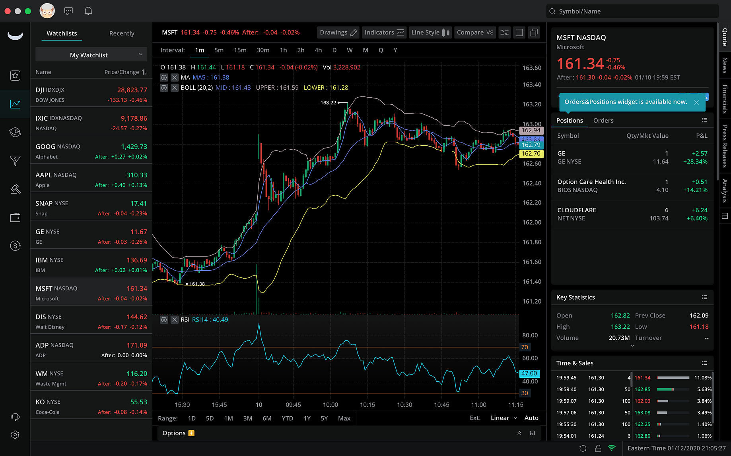Toggle extended hours Ext. option
The height and width of the screenshot is (456, 731).
point(475,418)
